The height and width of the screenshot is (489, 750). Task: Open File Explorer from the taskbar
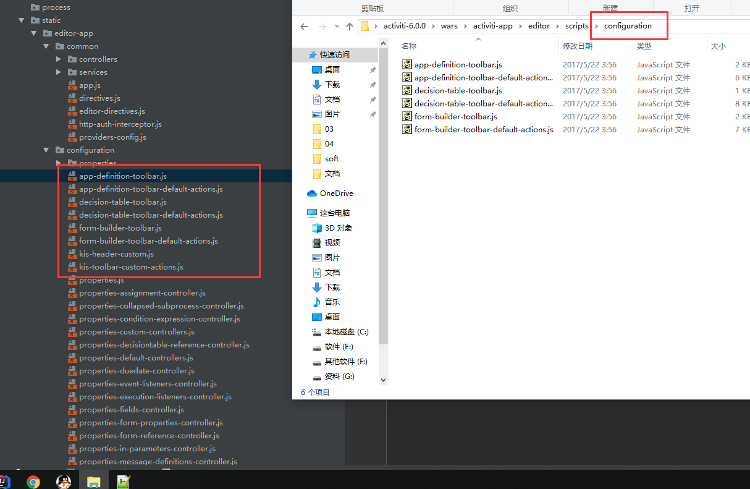tap(93, 482)
